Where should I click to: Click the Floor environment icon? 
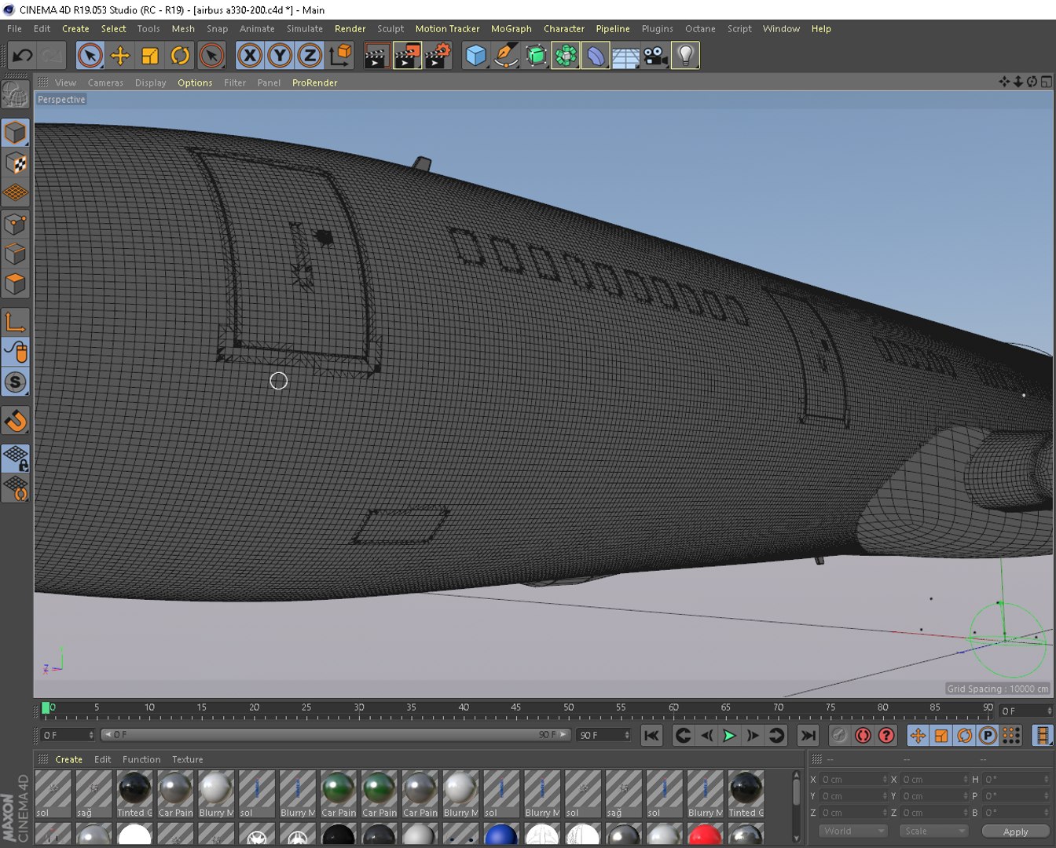pos(625,56)
